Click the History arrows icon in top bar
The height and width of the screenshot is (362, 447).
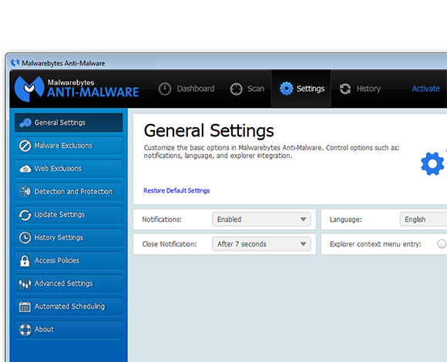[x=345, y=89]
